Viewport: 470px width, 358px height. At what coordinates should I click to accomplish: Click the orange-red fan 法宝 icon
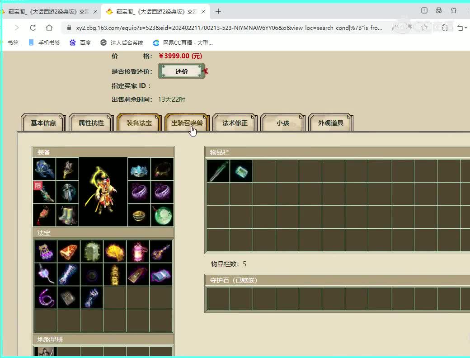coord(69,251)
